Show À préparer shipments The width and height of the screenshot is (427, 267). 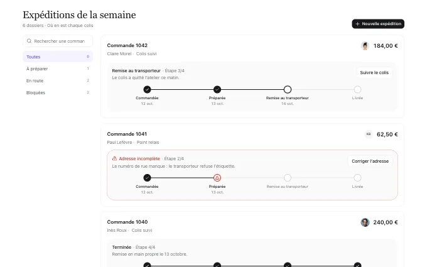click(58, 68)
